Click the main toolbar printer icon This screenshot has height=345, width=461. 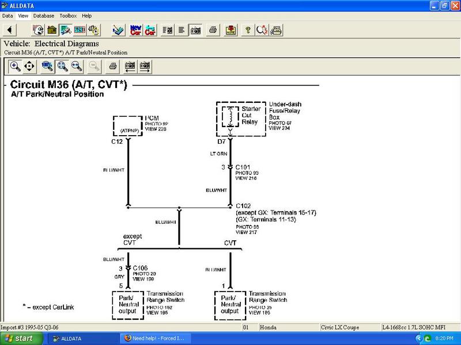pos(213,29)
